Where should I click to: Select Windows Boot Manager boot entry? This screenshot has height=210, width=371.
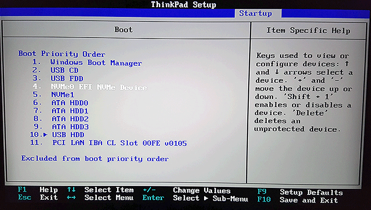[x=96, y=62]
